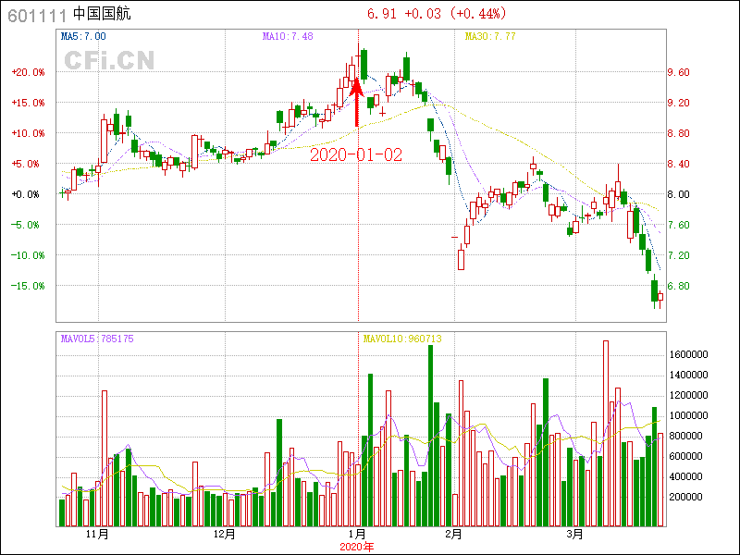Click the 9.60 price axis label
This screenshot has width=740, height=555.
[678, 72]
